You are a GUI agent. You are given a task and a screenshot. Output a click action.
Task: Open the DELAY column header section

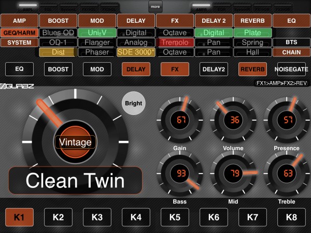coord(136,21)
